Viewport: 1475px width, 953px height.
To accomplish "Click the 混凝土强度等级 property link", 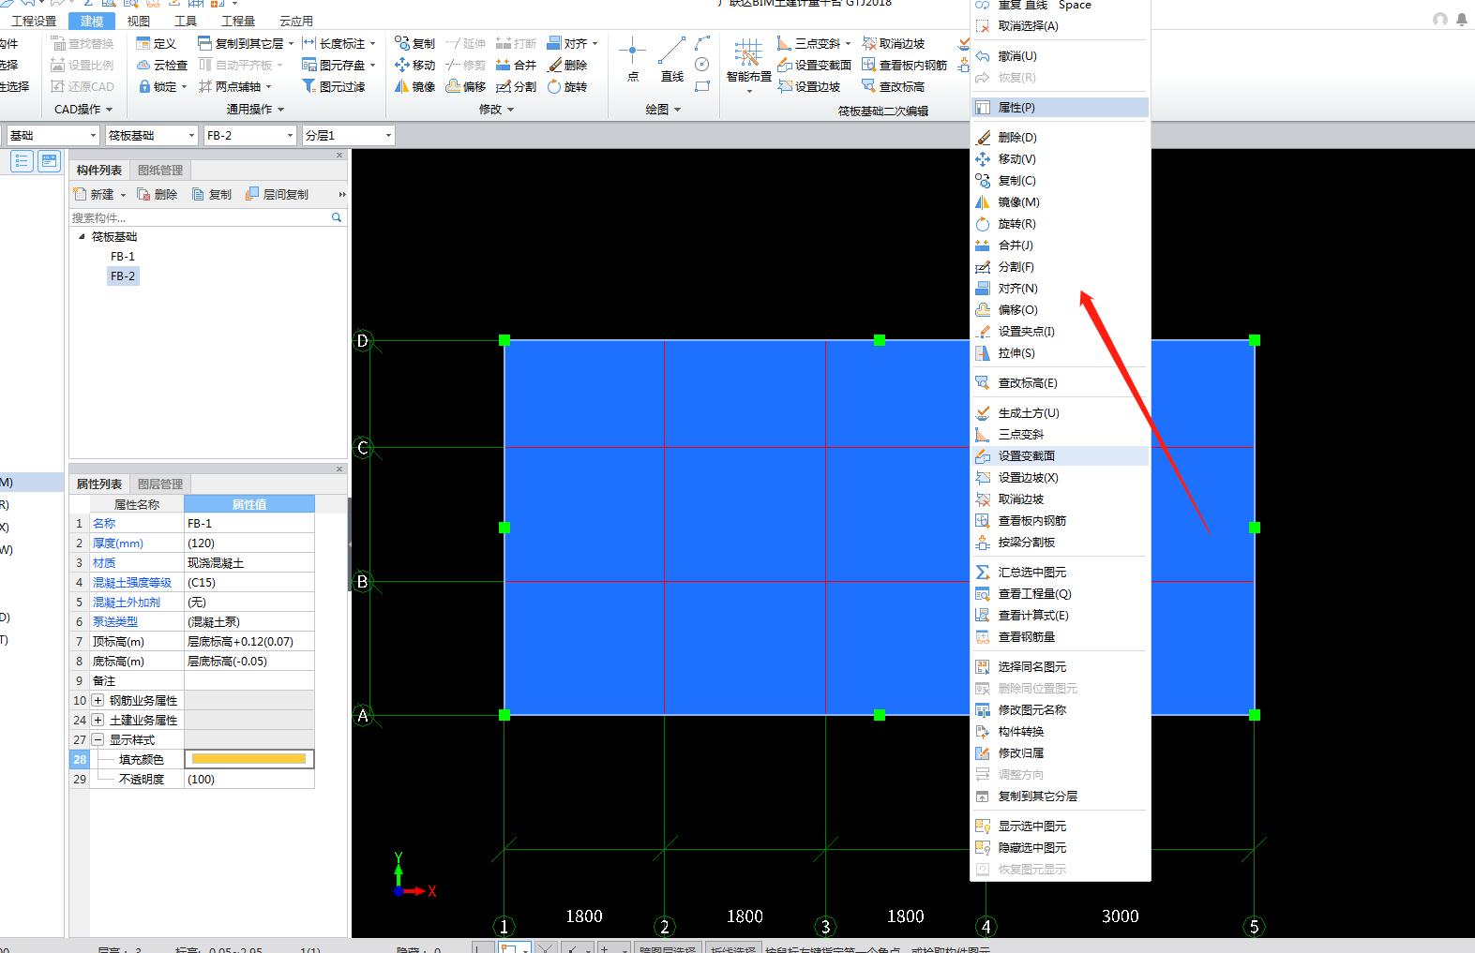I will tap(132, 583).
